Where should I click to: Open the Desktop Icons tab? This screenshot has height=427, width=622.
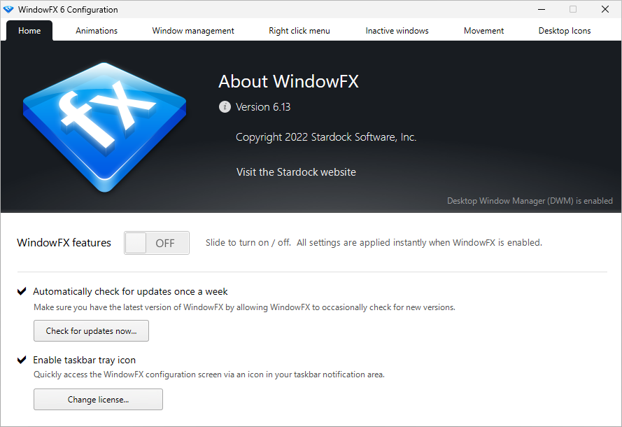pyautogui.click(x=564, y=31)
